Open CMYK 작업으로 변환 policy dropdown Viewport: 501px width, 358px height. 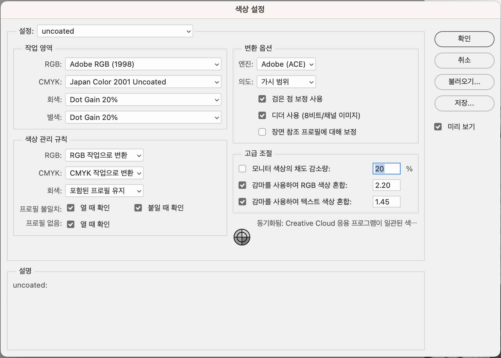click(104, 173)
